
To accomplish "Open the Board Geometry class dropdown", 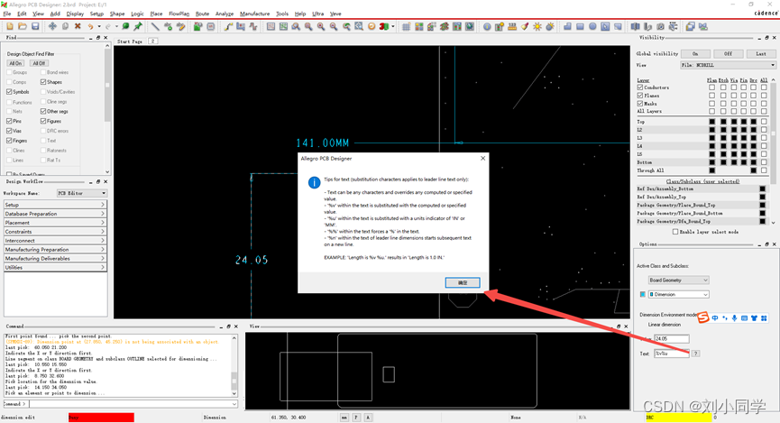I will pos(678,280).
